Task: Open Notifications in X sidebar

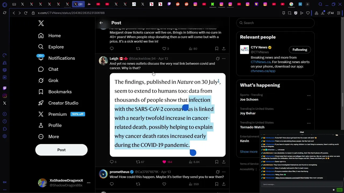Action: (x=56, y=58)
